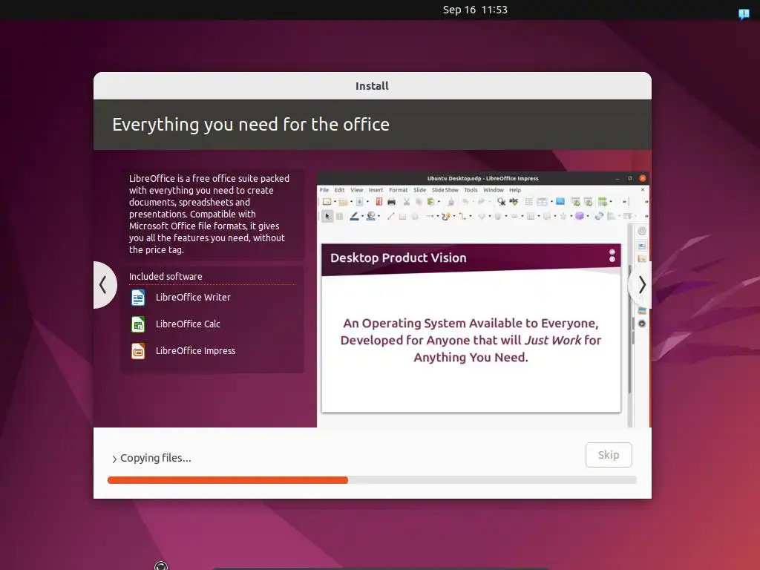Click the top-right notification indicator icon
This screenshot has height=570, width=760.
(744, 13)
